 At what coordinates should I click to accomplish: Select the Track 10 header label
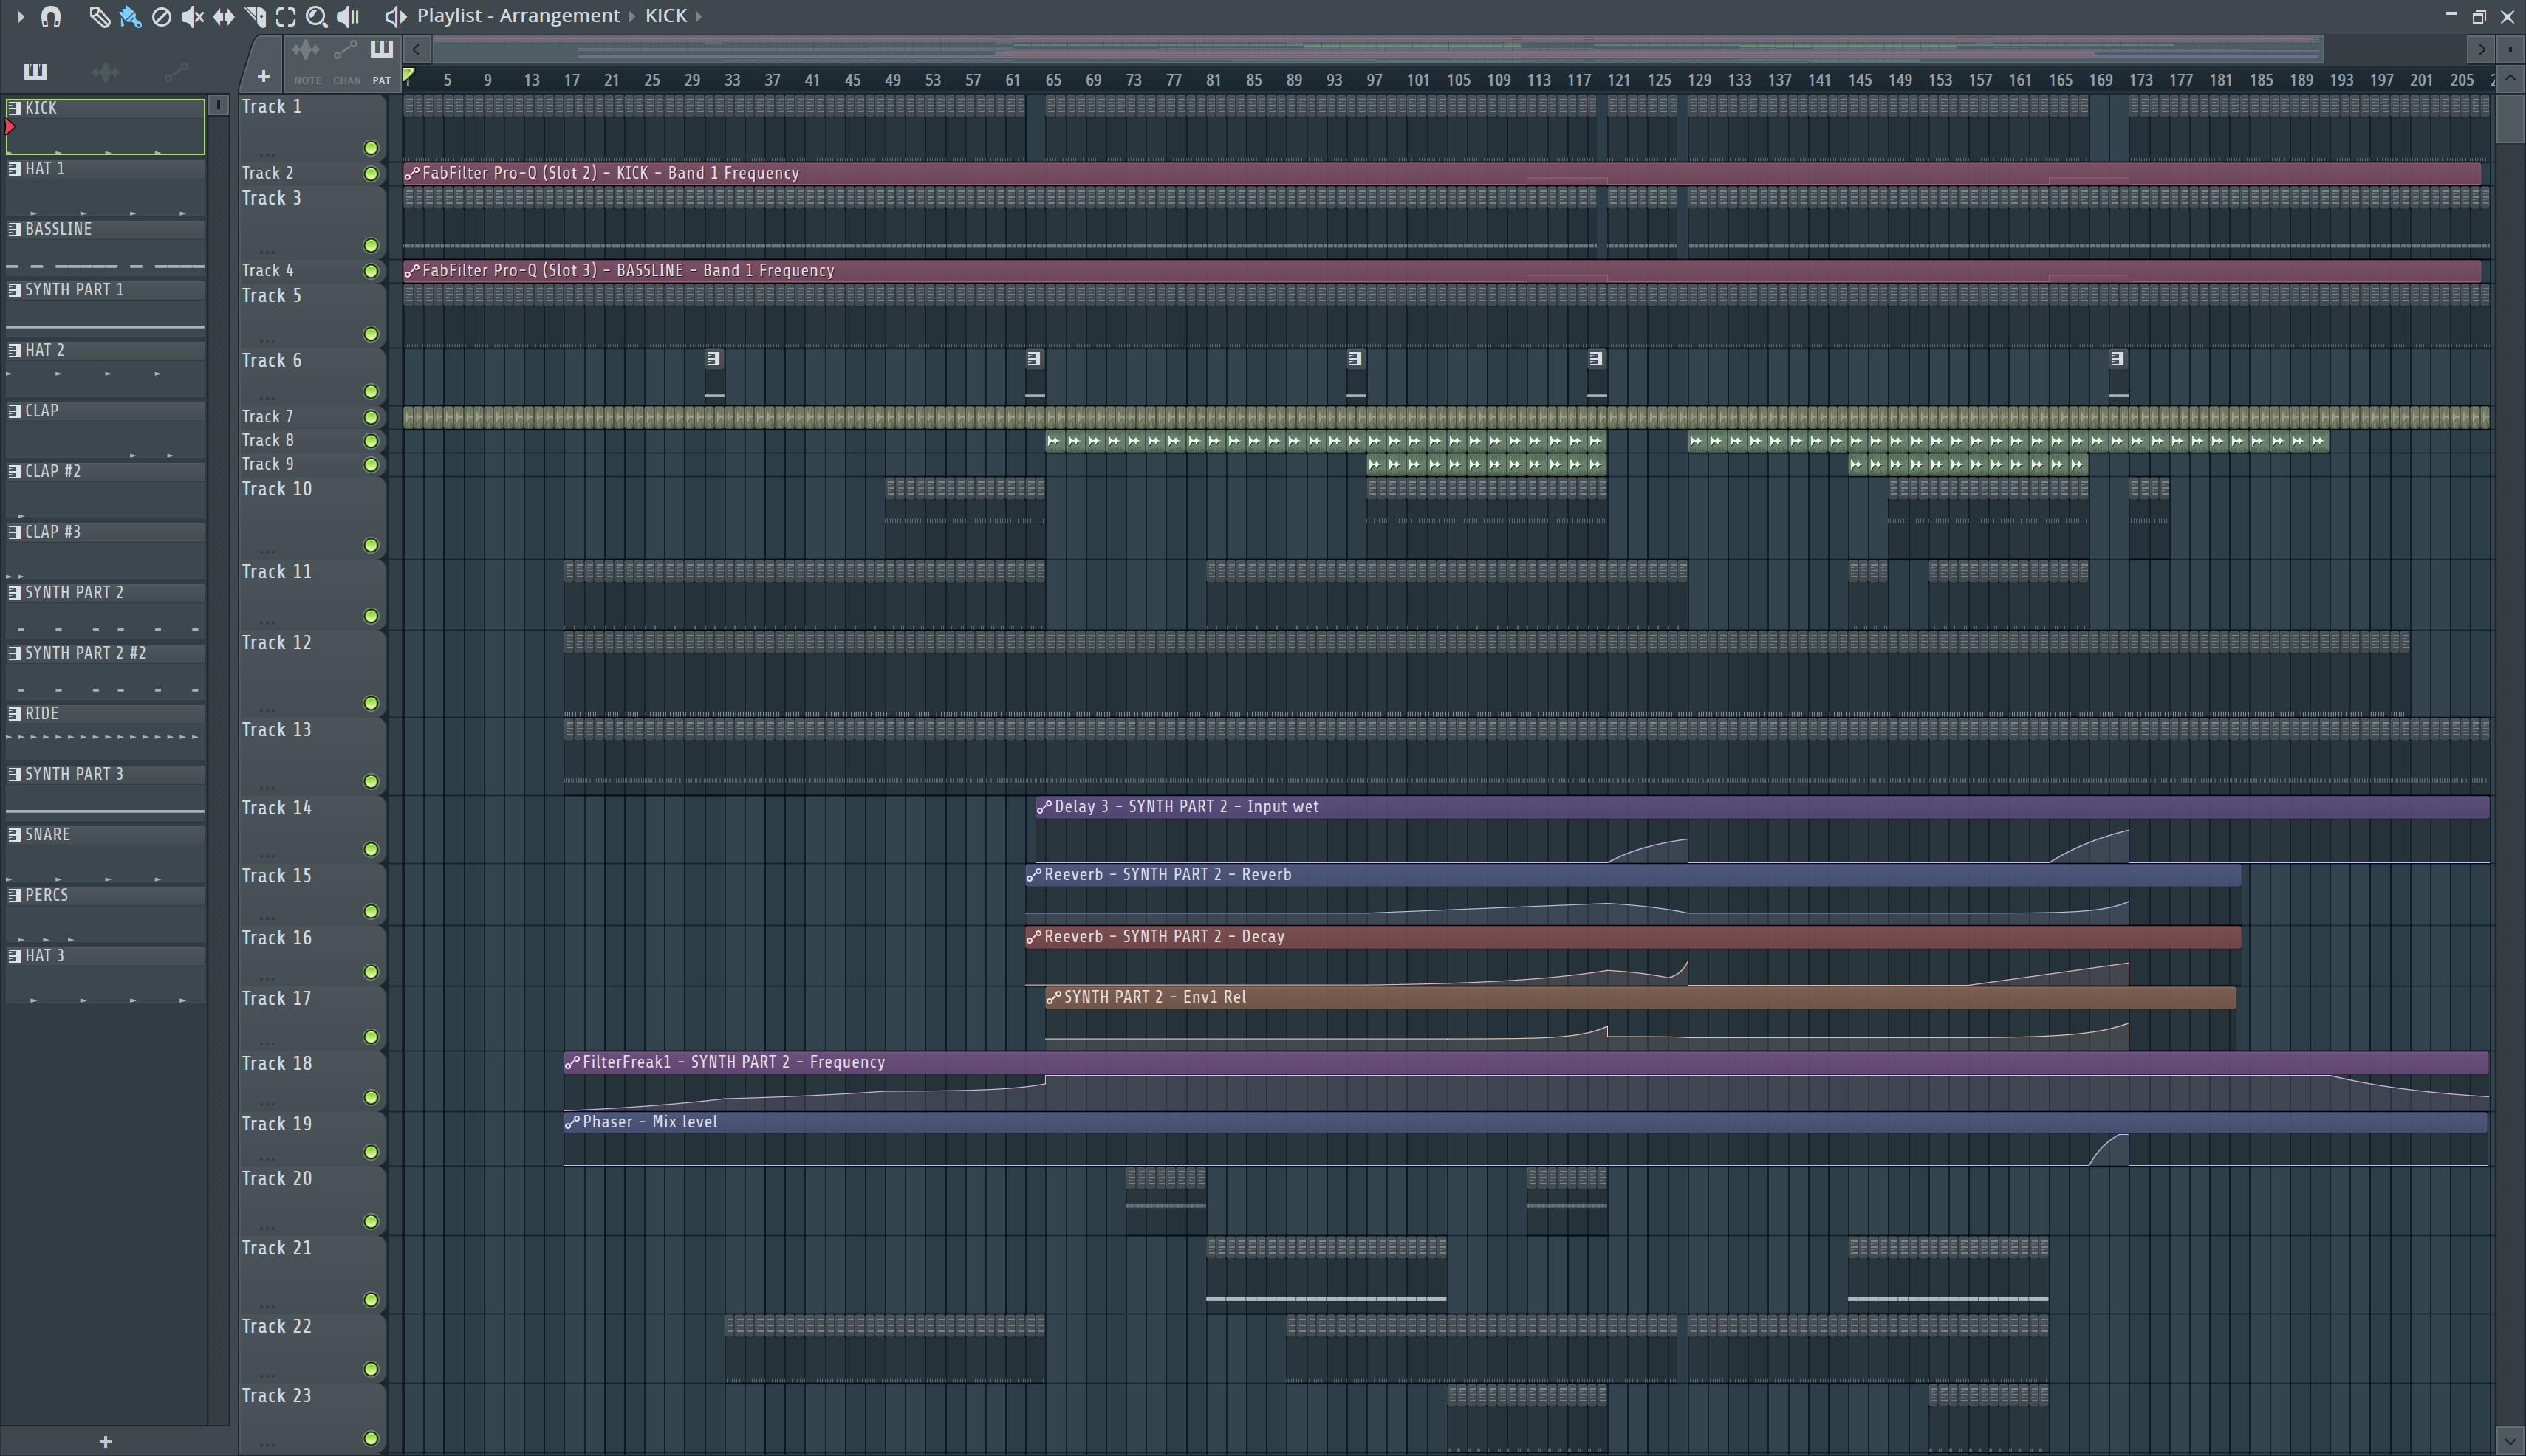tap(277, 489)
